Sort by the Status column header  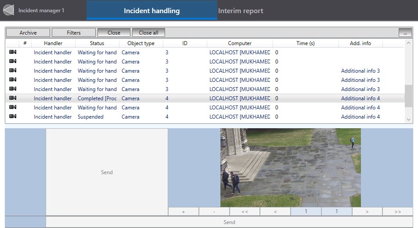click(97, 43)
